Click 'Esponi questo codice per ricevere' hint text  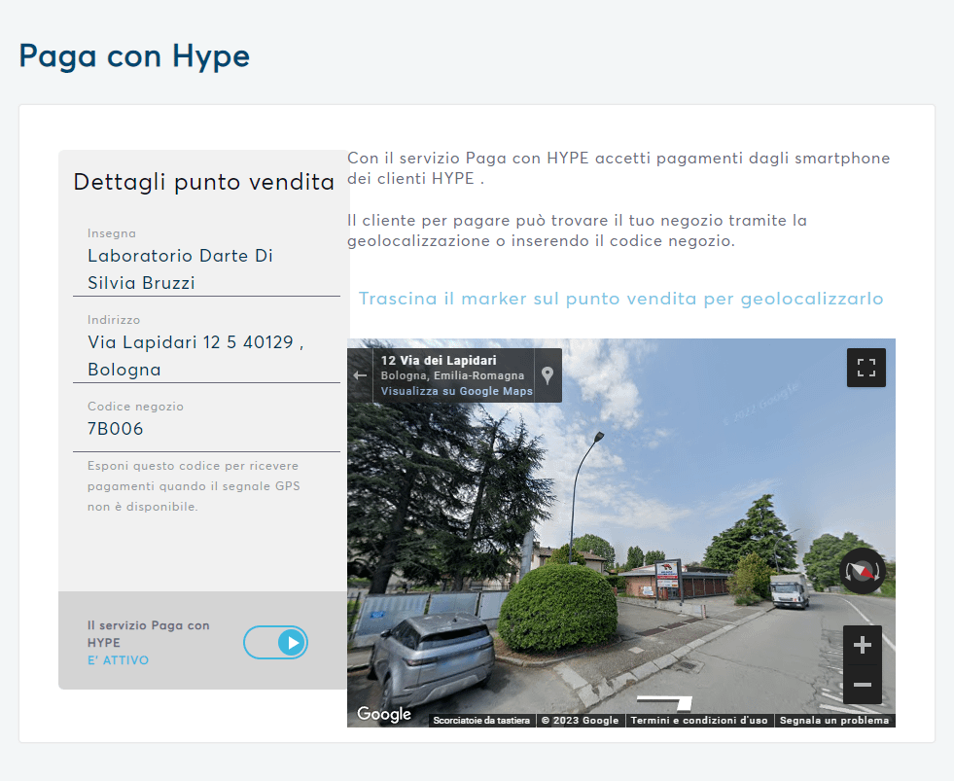(194, 485)
